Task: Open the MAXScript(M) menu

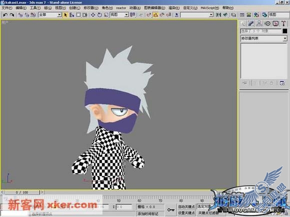Action: tap(209, 8)
